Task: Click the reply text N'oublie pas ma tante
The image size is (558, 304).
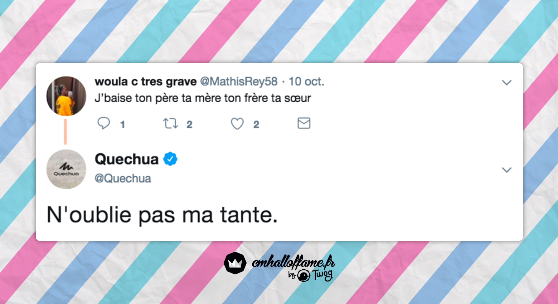Action: click(162, 215)
